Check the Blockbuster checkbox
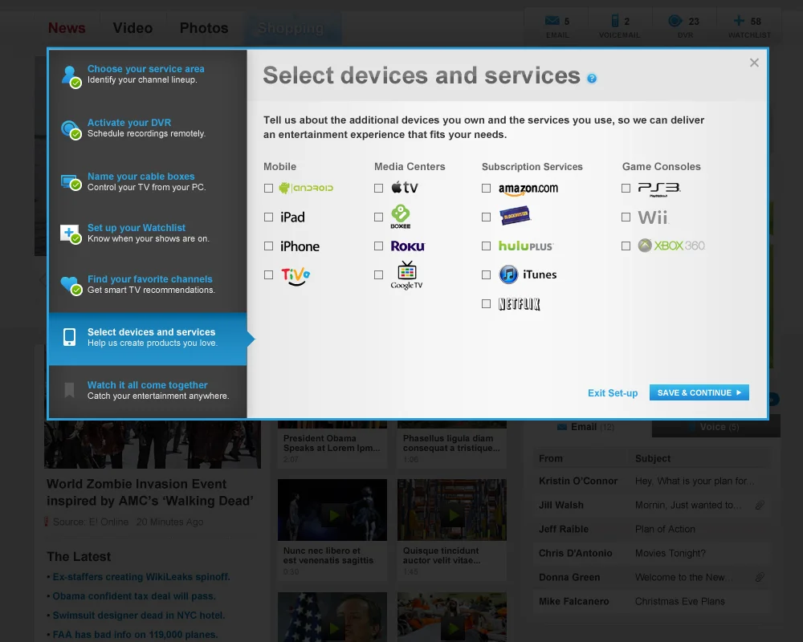The width and height of the screenshot is (803, 642). click(486, 217)
